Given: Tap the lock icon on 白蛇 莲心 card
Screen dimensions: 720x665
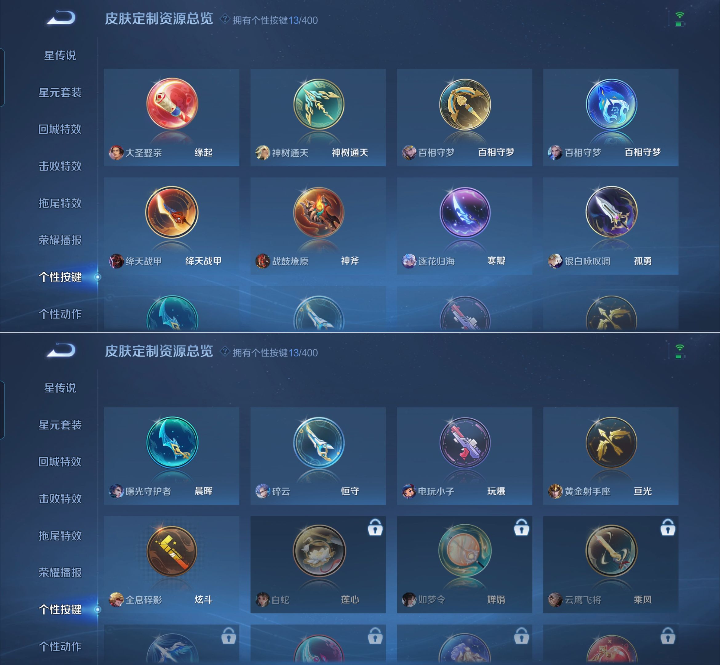Looking at the screenshot, I should (375, 527).
